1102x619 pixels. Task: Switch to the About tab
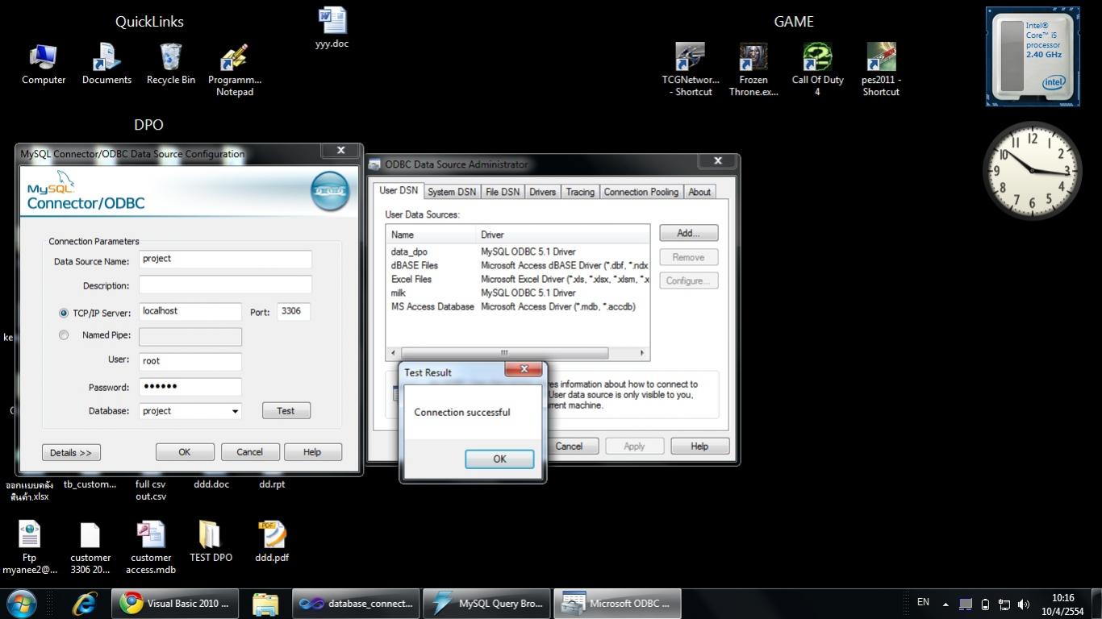click(x=699, y=192)
